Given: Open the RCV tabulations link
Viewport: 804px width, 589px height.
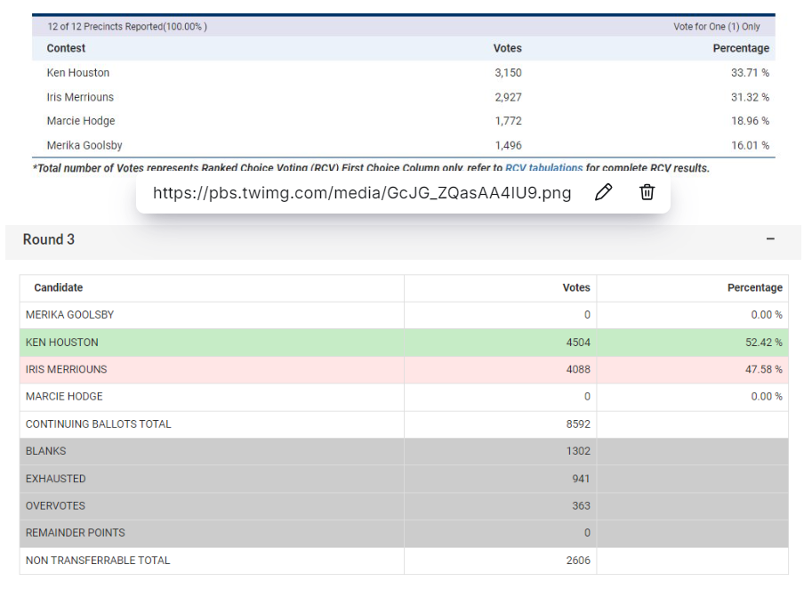Looking at the screenshot, I should pos(543,168).
